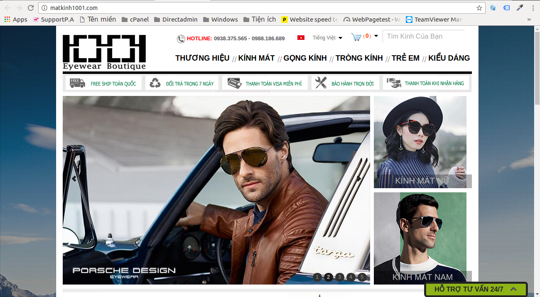The image size is (540, 297).
Task: Open the TeamViewer bookmark
Action: pos(434,20)
